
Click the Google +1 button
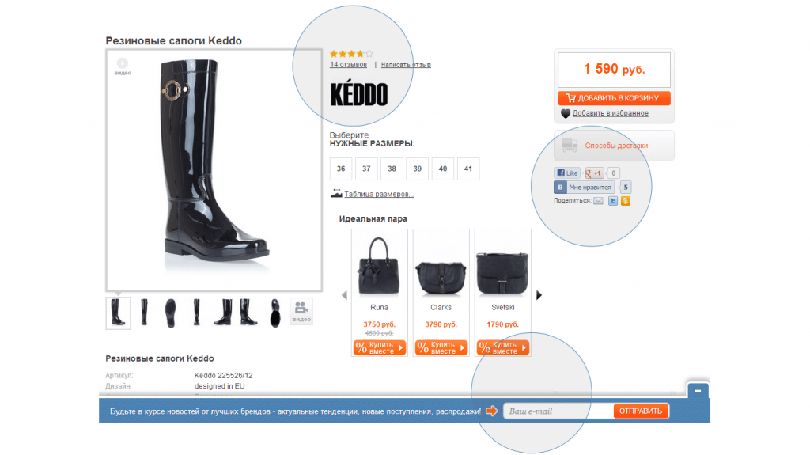coord(594,173)
